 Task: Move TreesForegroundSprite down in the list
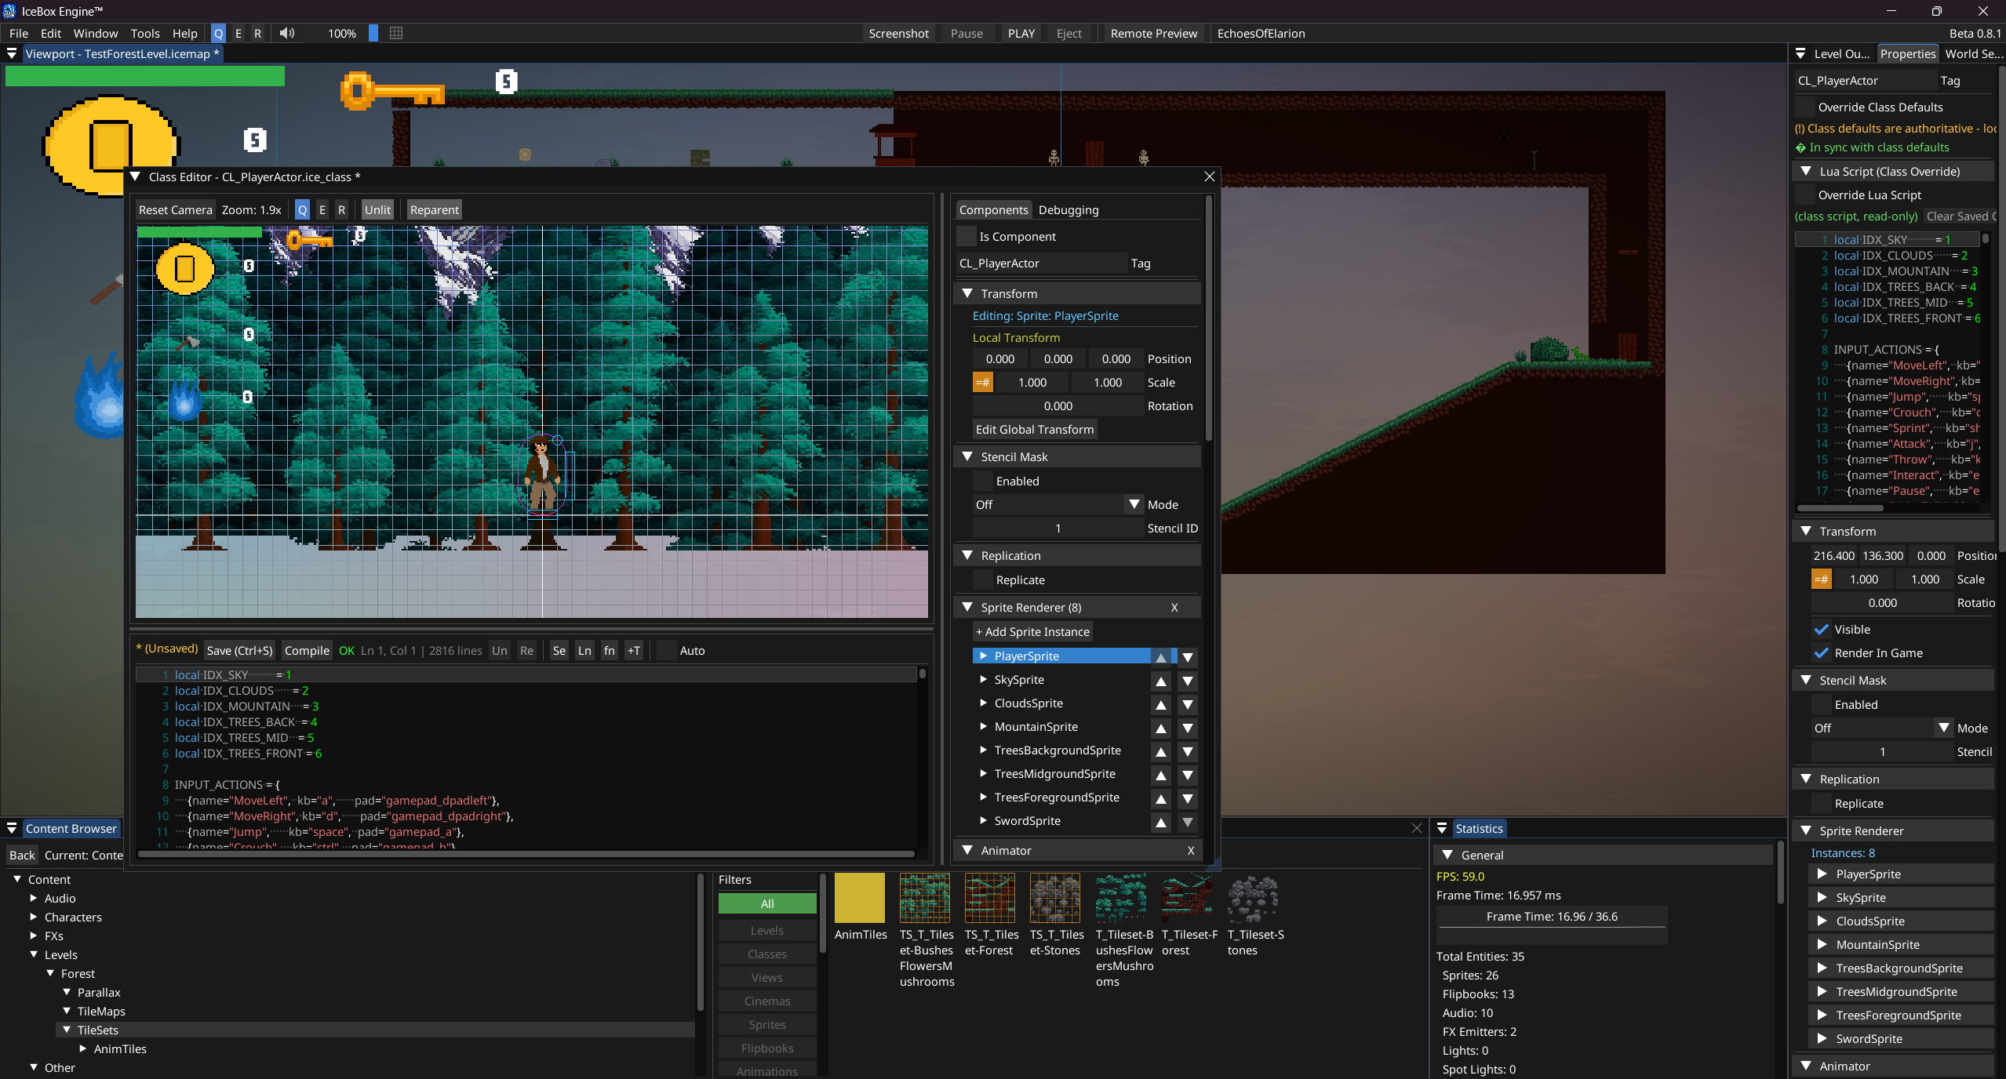[1188, 798]
